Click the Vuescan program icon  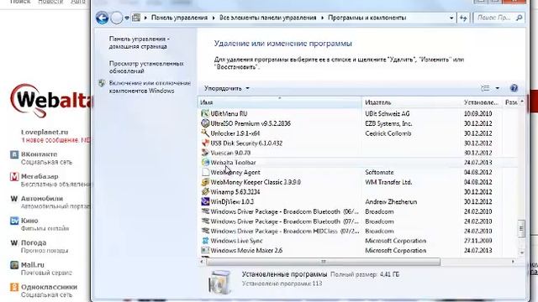coord(205,153)
